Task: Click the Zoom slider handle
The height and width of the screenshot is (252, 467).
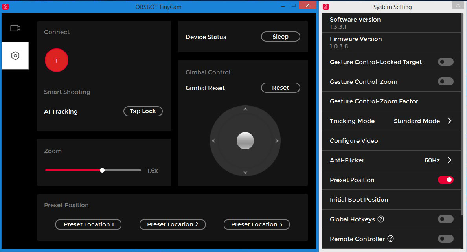Action: (102, 170)
